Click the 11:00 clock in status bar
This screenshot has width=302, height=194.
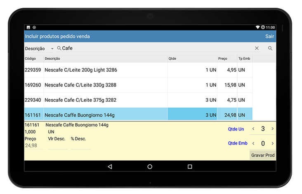tap(270, 27)
